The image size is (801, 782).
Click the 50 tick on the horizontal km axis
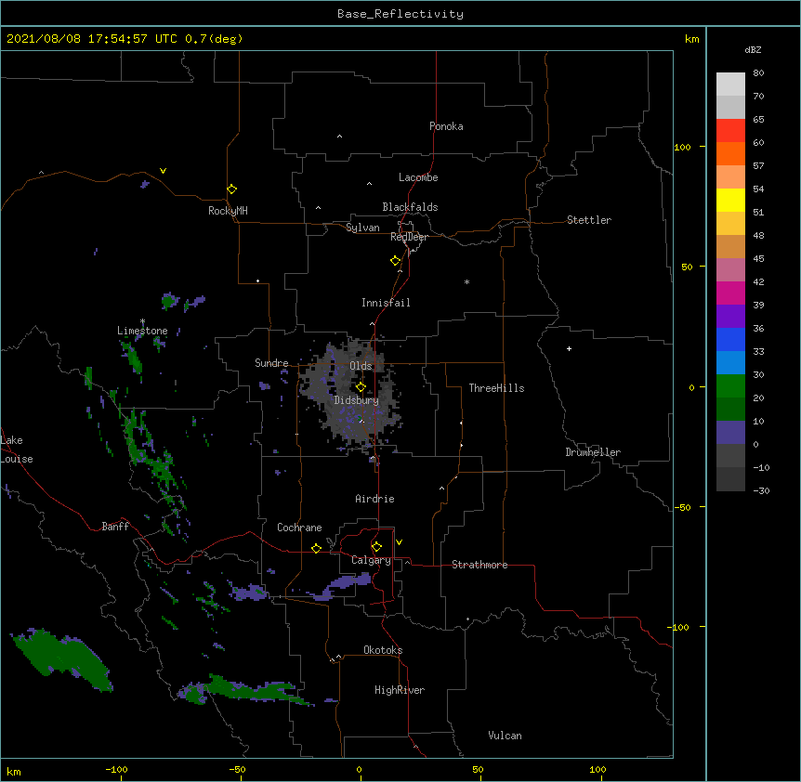478,769
